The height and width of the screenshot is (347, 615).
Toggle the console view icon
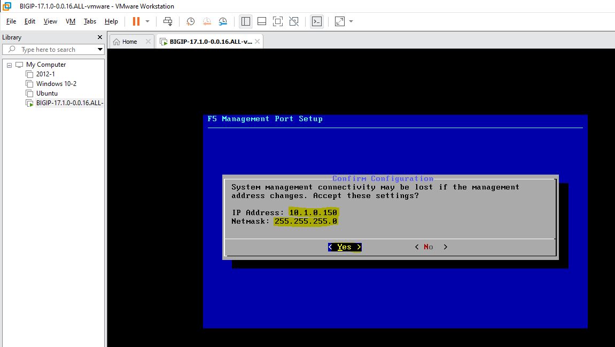pos(317,21)
